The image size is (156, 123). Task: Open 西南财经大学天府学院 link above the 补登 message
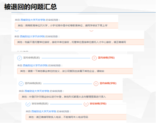click(37, 91)
